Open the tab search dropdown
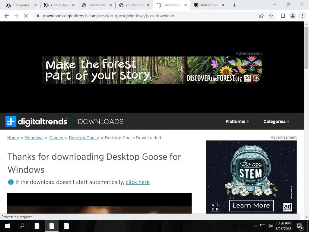The width and height of the screenshot is (309, 232). coord(260,4)
